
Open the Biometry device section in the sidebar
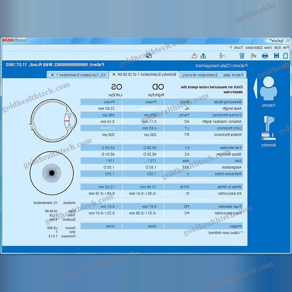tap(268, 131)
